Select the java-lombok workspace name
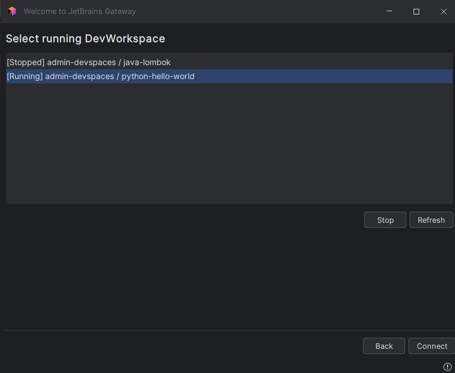Screen dimensions: 455x373 click(147, 62)
